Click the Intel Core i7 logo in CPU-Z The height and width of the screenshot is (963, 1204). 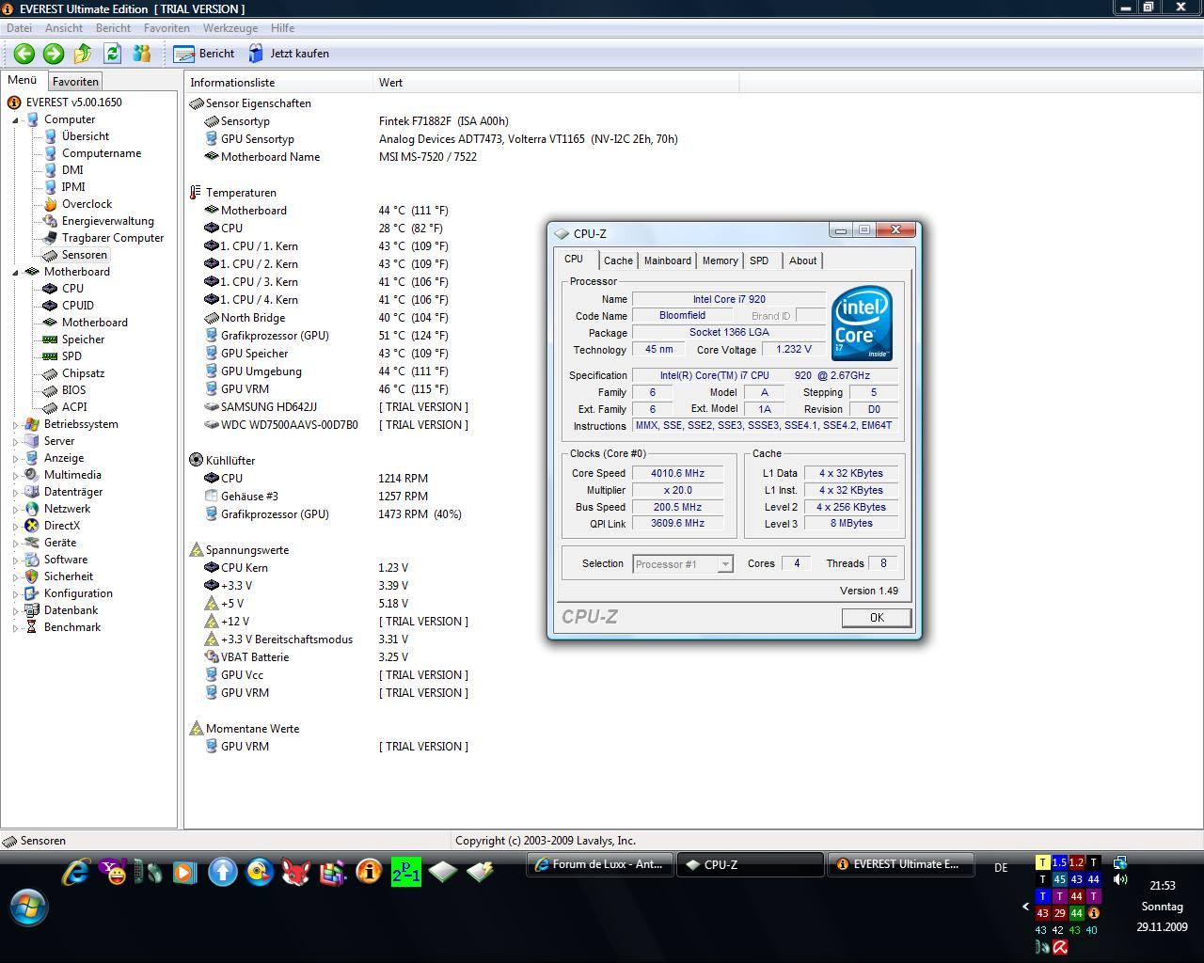pos(862,323)
